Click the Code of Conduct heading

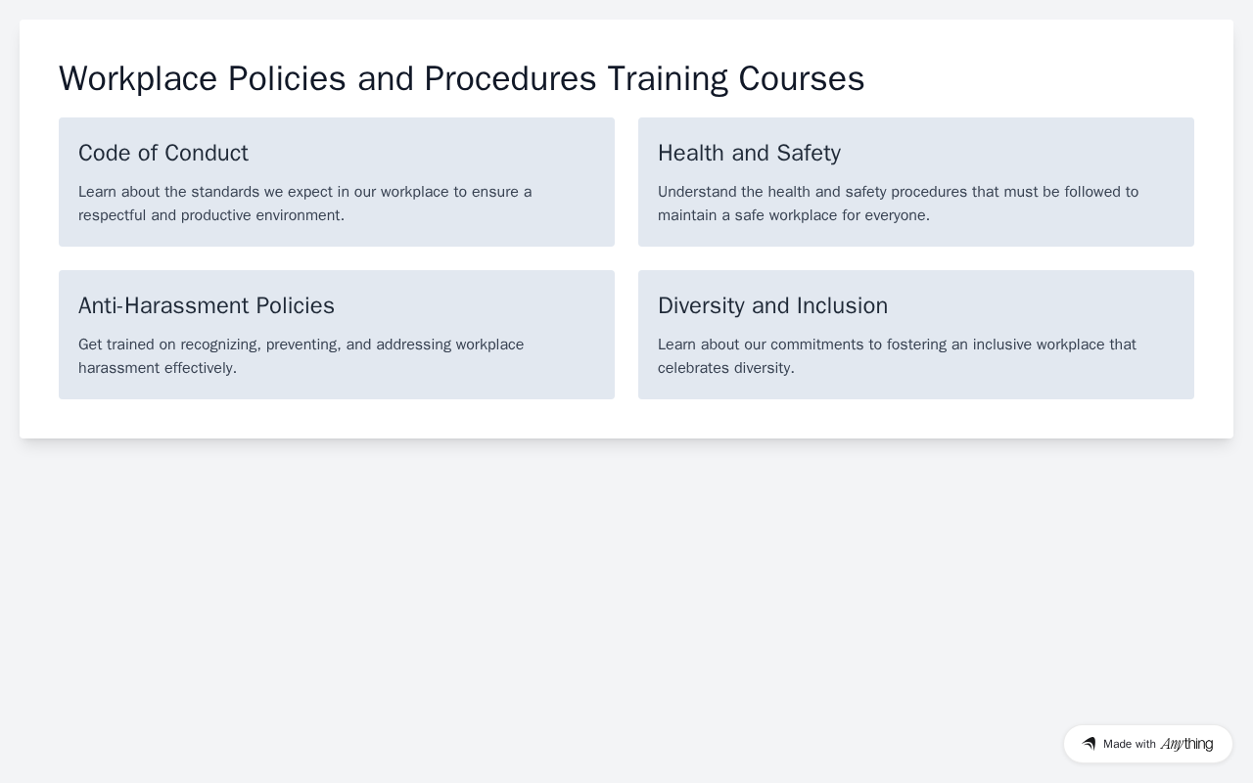point(163,153)
